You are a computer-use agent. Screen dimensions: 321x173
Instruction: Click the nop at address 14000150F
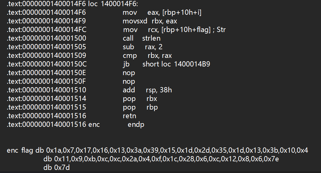(x=129, y=82)
